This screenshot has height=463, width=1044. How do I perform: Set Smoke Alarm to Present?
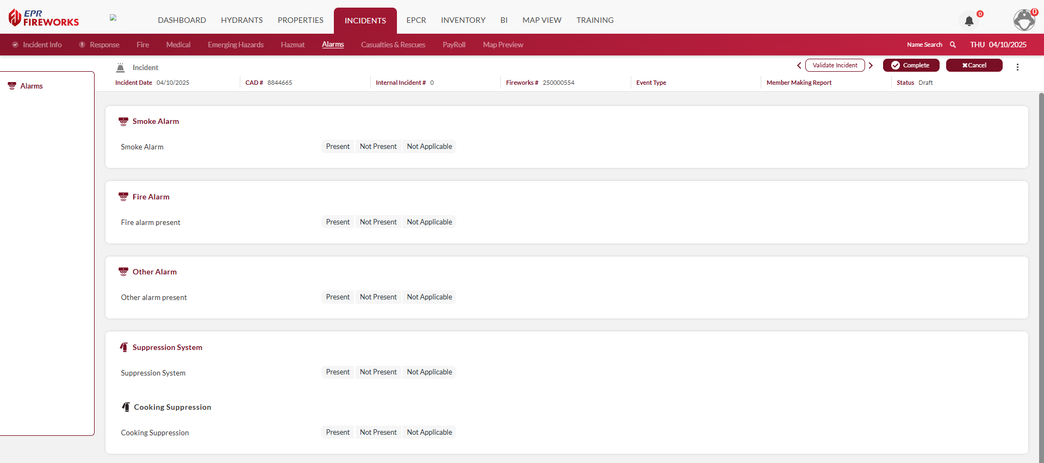coord(338,147)
